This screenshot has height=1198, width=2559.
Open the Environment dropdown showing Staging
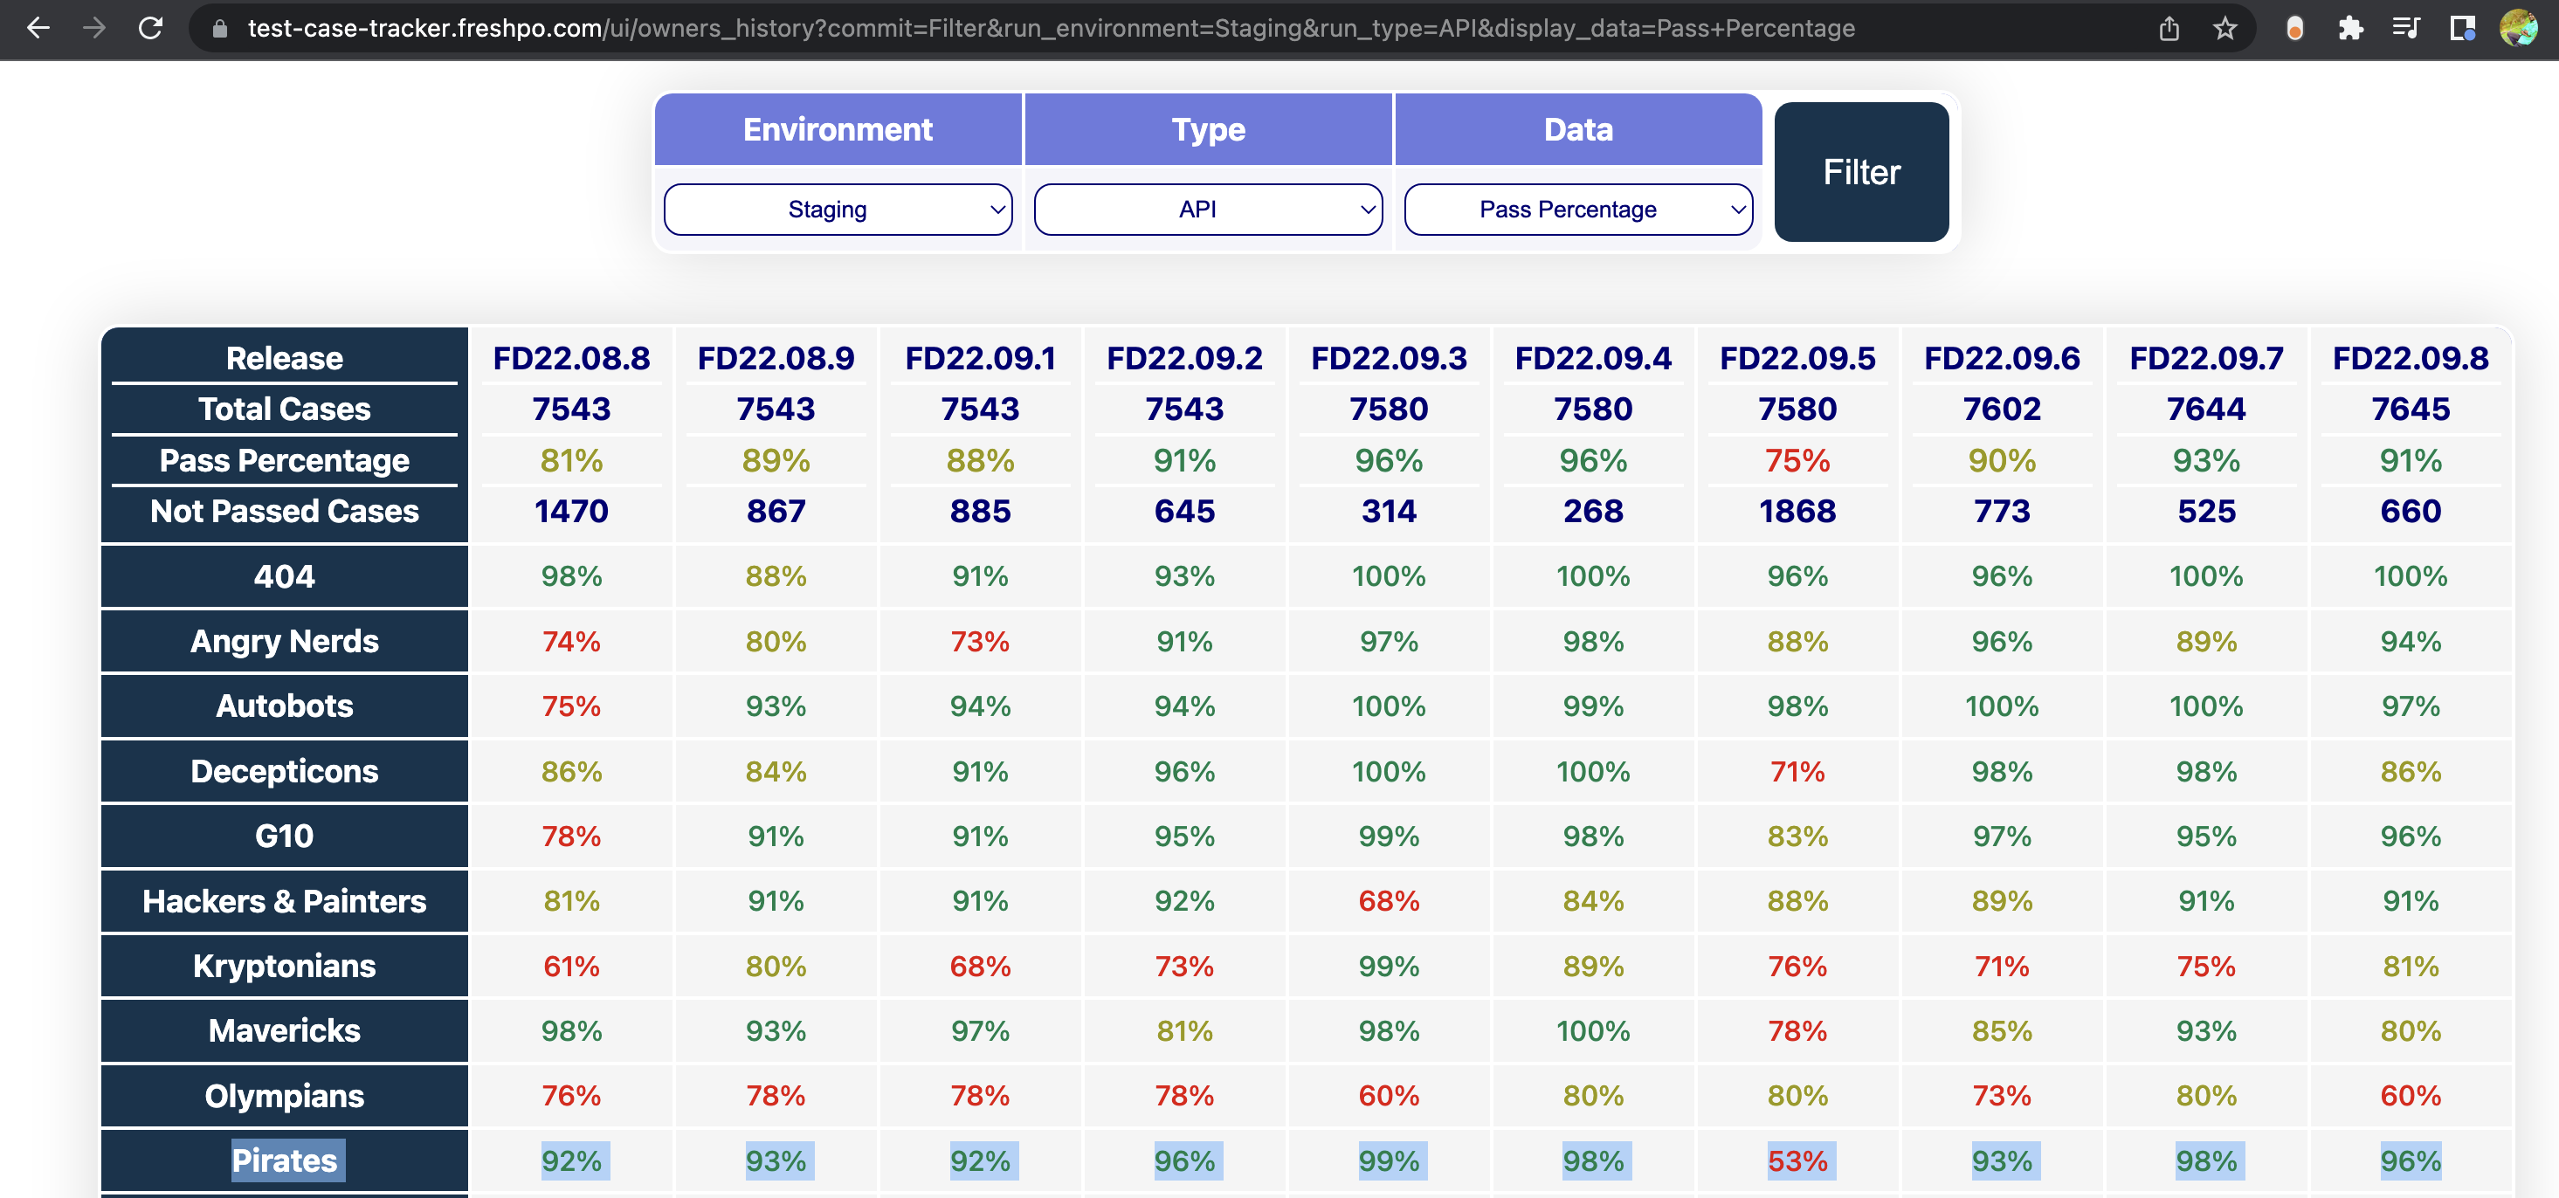838,210
